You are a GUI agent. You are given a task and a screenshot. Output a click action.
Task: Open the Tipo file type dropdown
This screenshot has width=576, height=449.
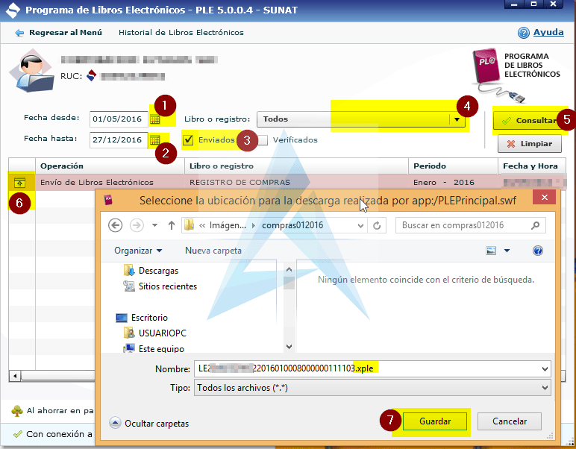545,388
